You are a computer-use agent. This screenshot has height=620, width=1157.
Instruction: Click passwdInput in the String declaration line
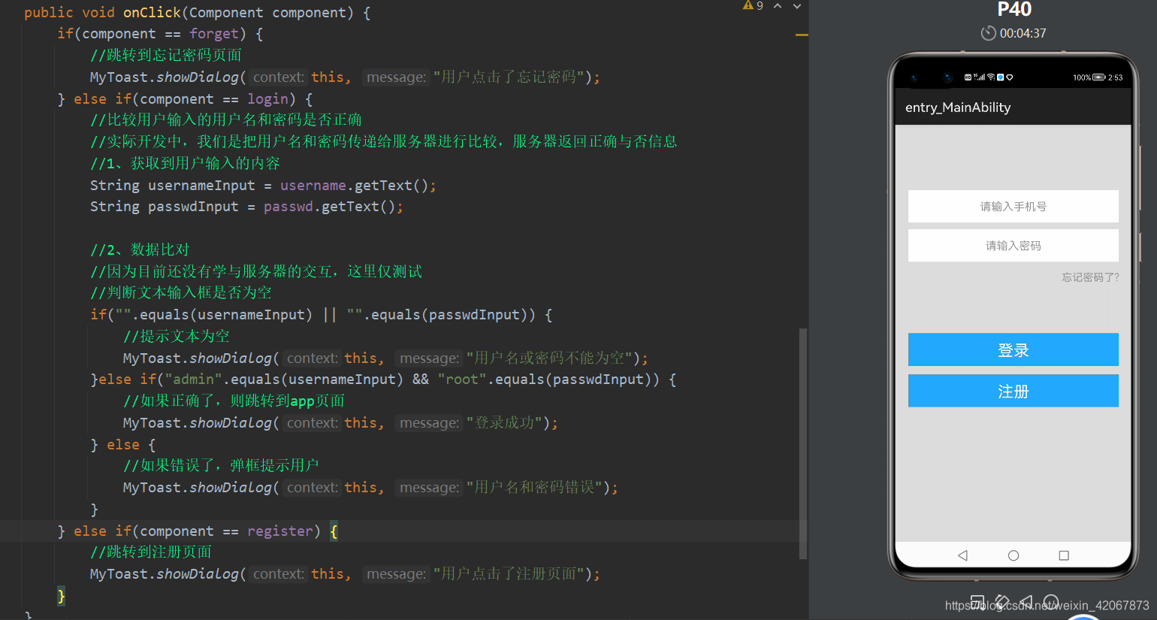(193, 207)
